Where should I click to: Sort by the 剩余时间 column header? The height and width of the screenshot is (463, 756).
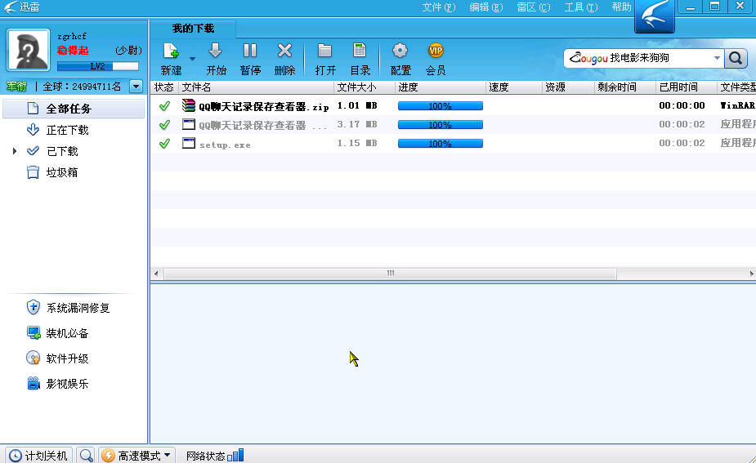(625, 87)
